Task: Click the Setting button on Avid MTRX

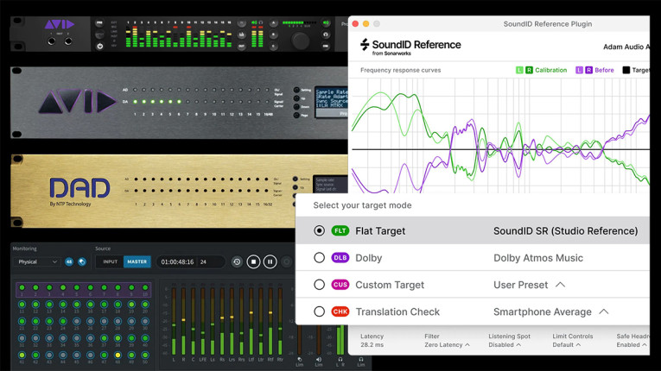Action: pos(296,90)
